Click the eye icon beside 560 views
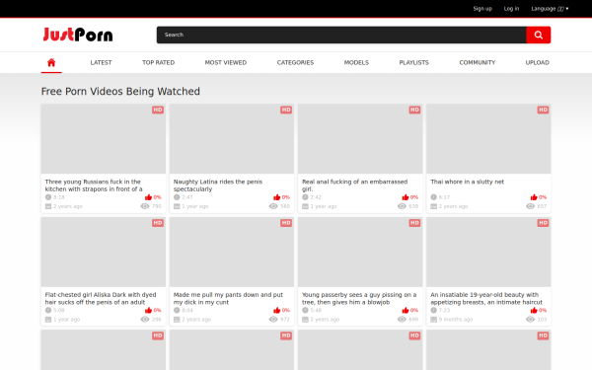This screenshot has height=370, width=592. click(273, 206)
